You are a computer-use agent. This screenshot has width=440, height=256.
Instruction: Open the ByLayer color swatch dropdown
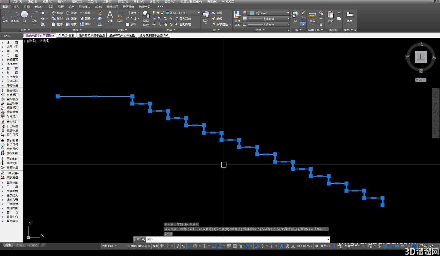coord(269,13)
